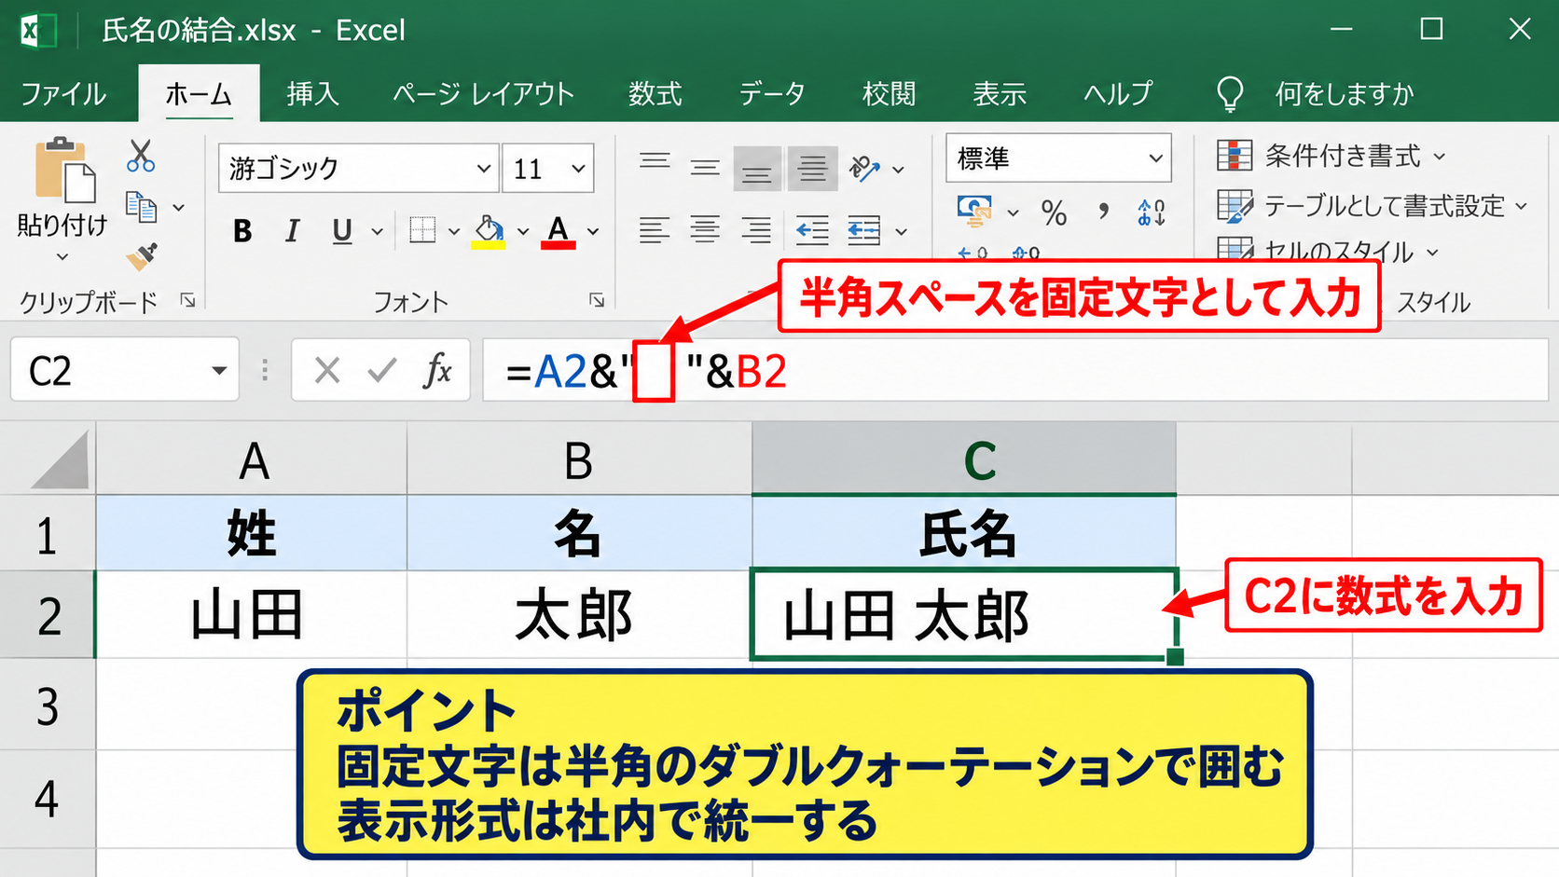Open the font dialog launcher
The image size is (1559, 877).
597,300
